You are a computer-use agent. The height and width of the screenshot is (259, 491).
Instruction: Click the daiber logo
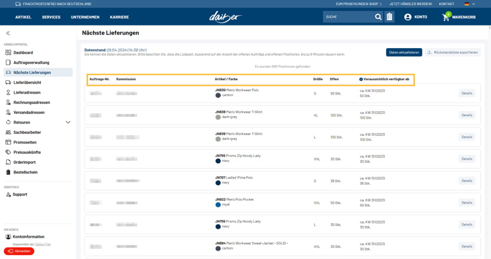(225, 17)
